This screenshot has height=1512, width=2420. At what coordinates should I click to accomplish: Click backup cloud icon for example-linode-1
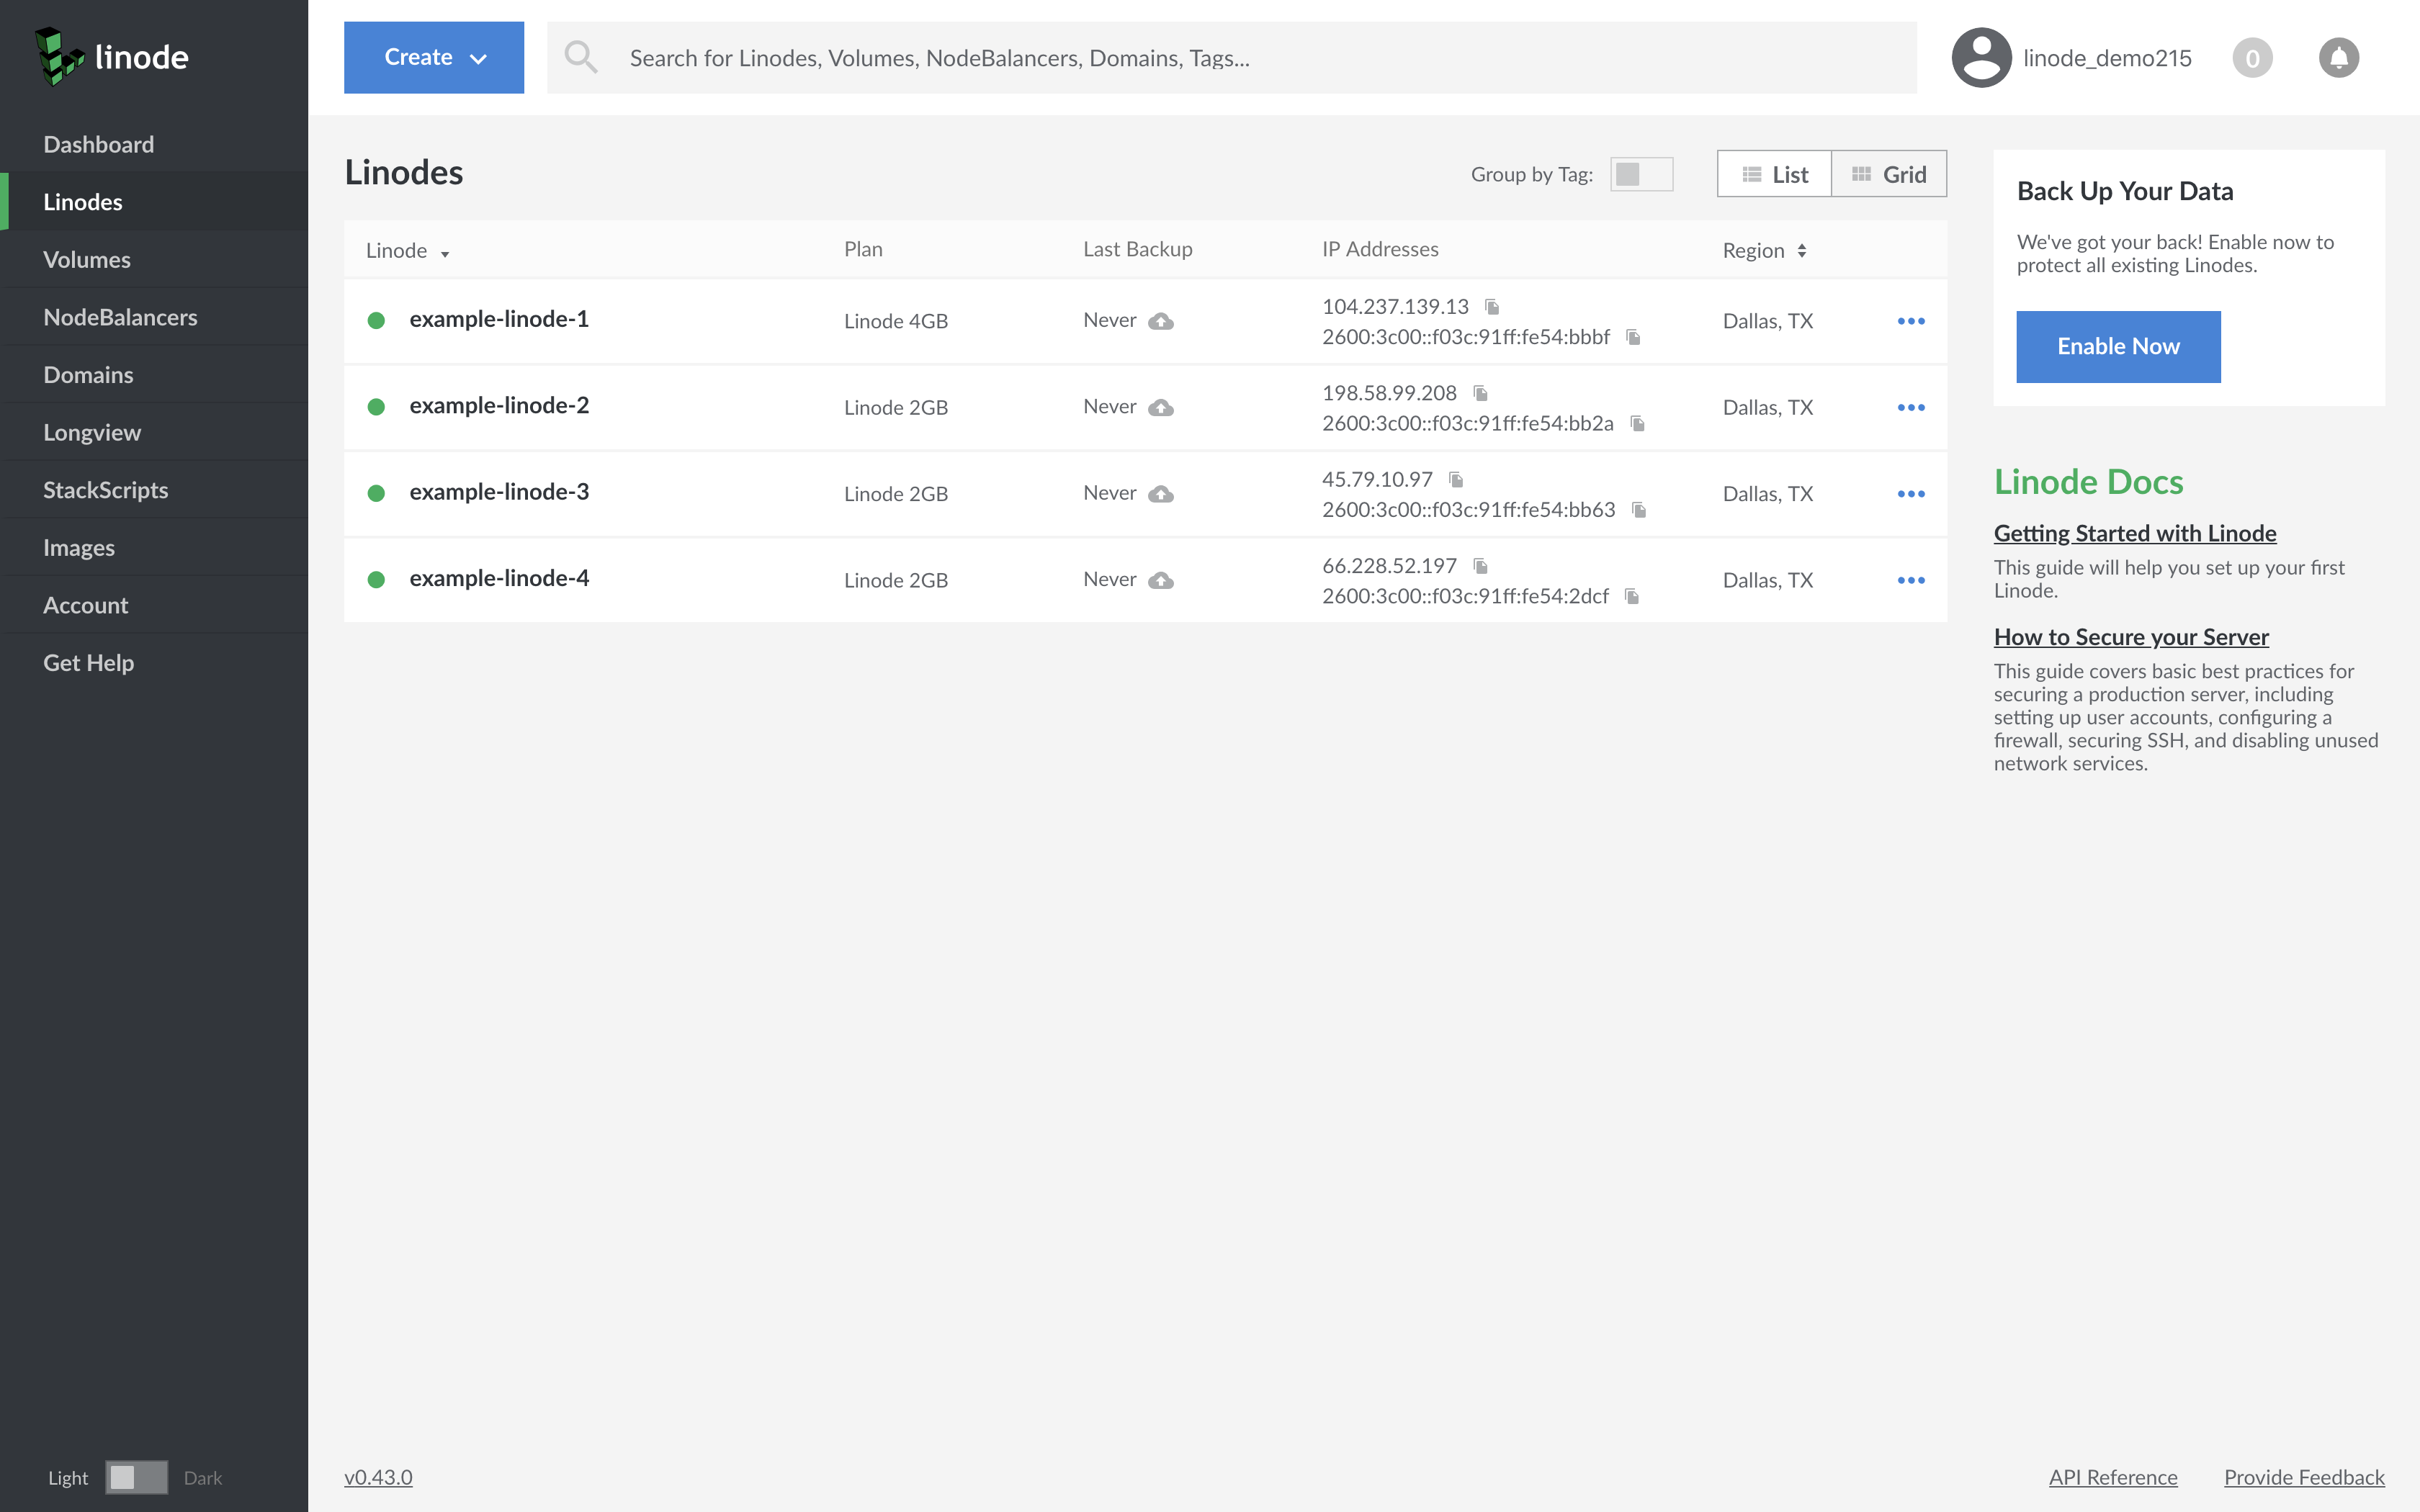coord(1160,321)
